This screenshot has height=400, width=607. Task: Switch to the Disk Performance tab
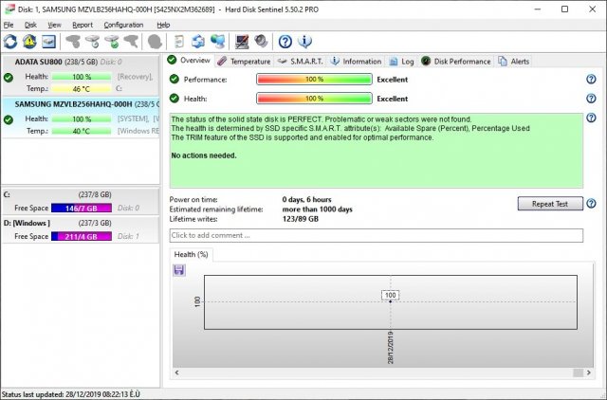(x=456, y=61)
